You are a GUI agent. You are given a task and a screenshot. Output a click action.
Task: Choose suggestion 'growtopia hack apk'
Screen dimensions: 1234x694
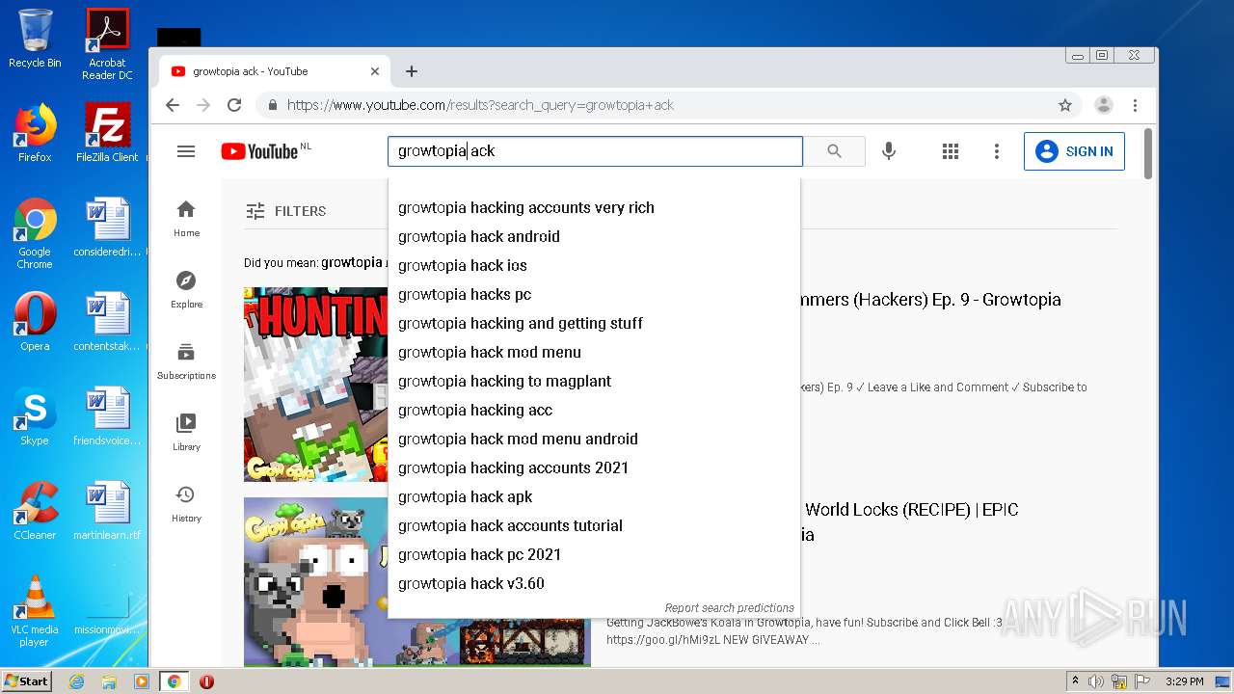pos(594,496)
